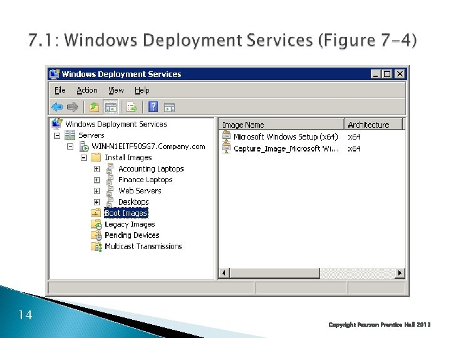Click the Export List toolbar icon
The width and height of the screenshot is (451, 338).
[x=132, y=108]
